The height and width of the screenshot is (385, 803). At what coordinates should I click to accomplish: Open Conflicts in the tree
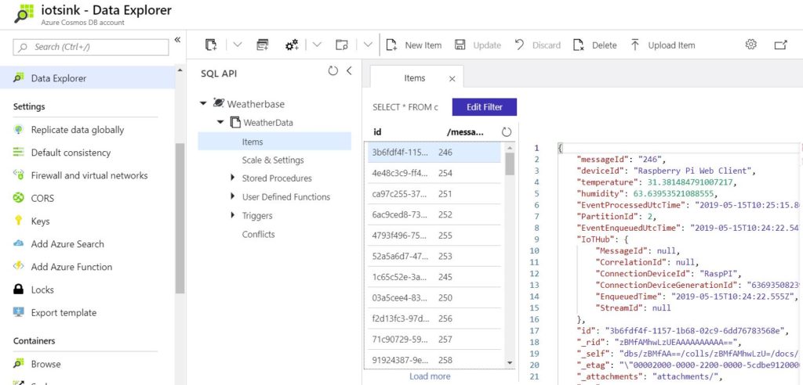[x=259, y=234]
